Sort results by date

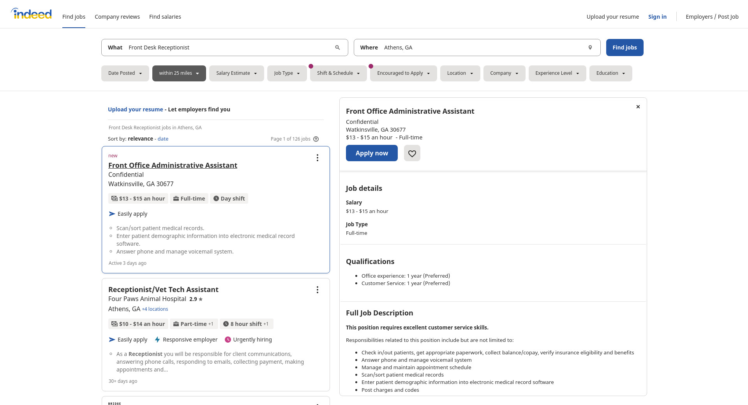point(163,139)
